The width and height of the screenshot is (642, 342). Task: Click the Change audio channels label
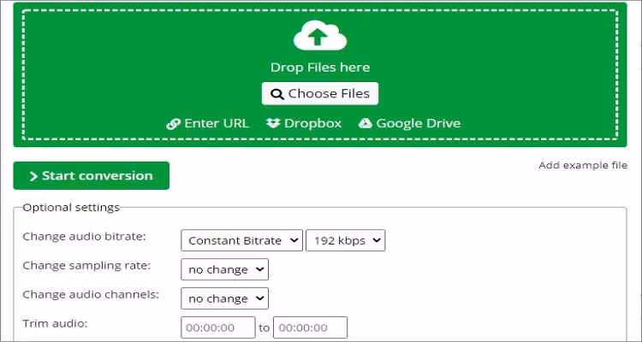click(x=91, y=294)
